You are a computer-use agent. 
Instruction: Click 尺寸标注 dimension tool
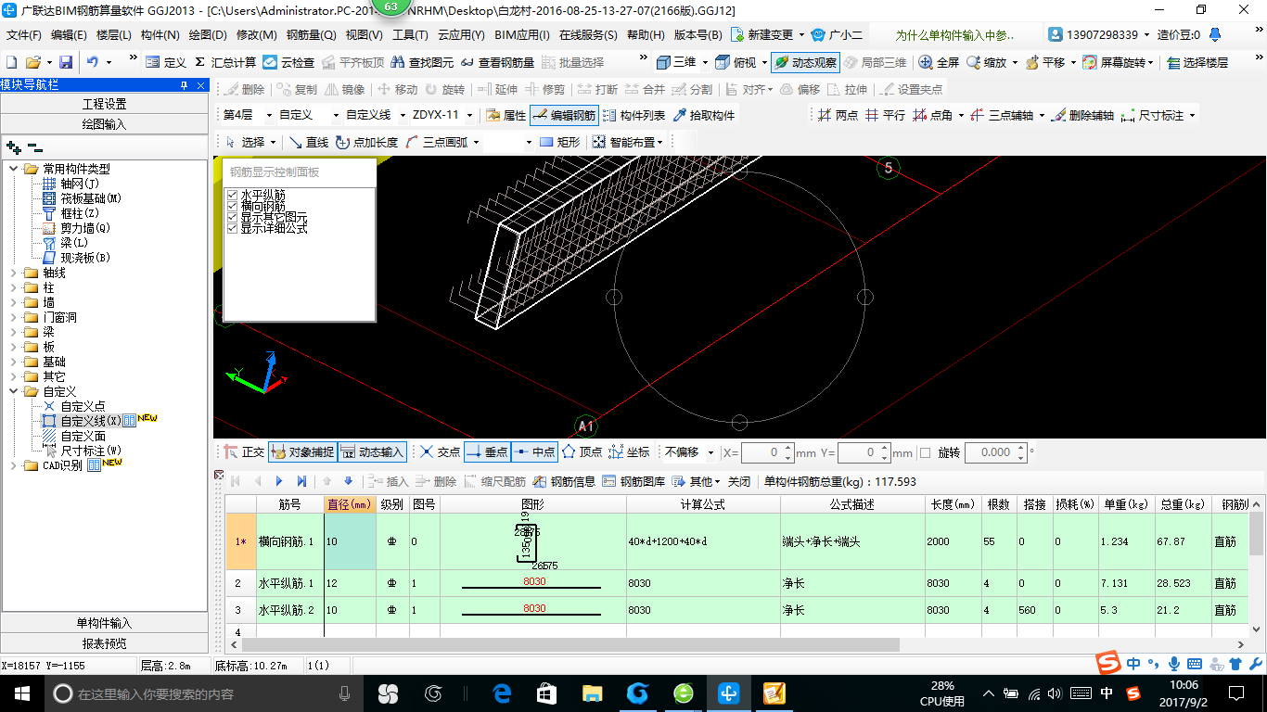point(1153,116)
